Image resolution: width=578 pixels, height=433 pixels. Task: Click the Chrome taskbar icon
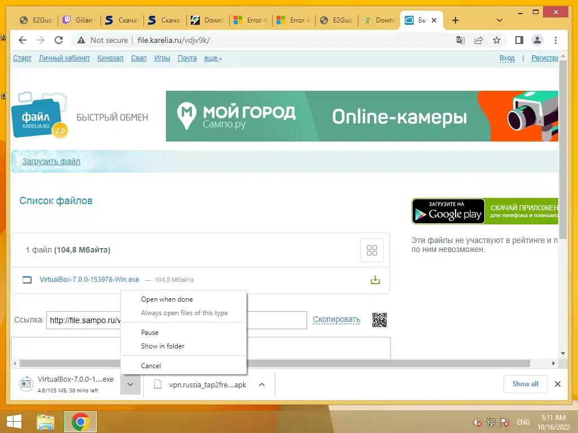[81, 422]
